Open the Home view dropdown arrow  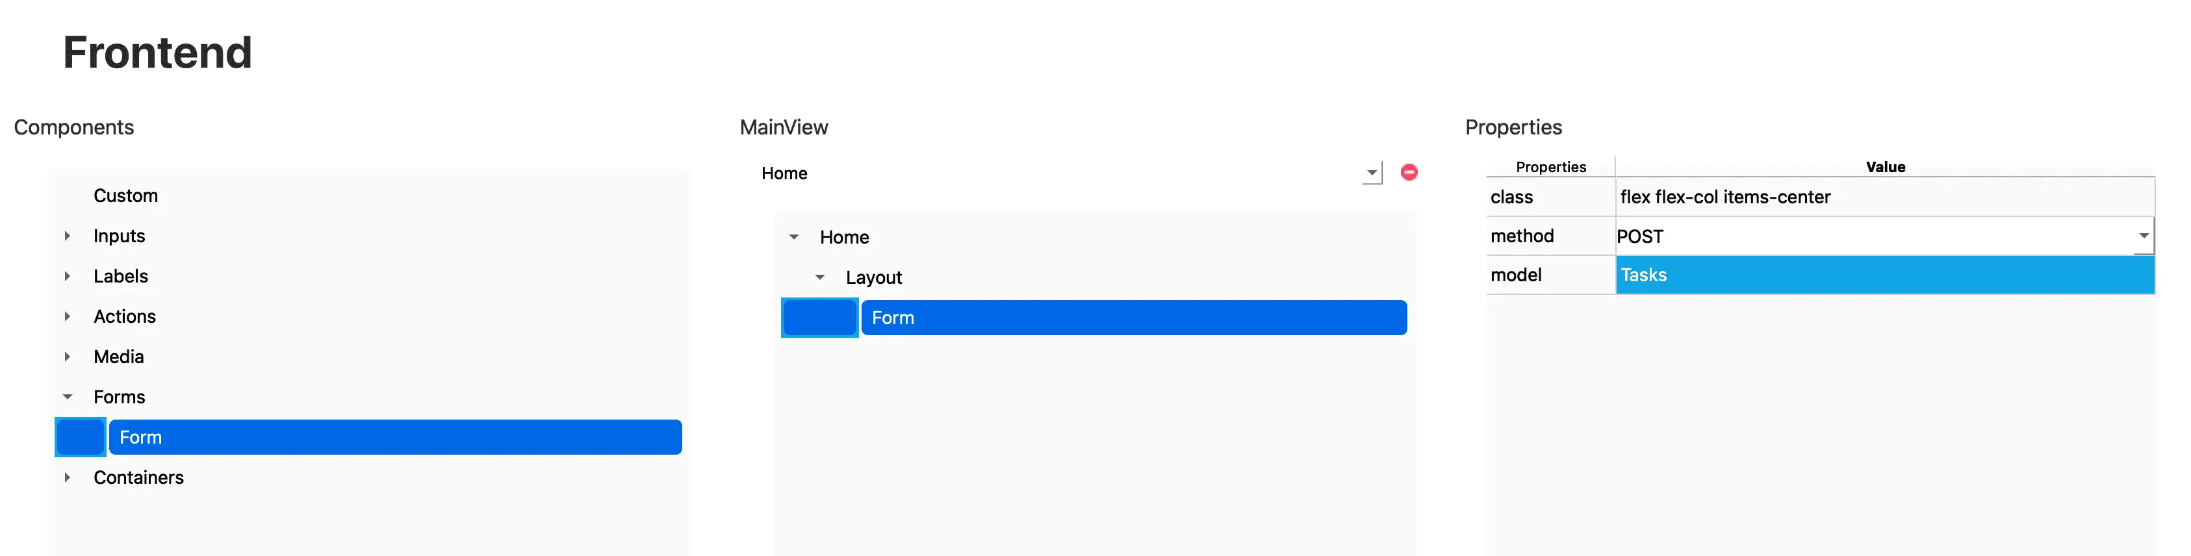coord(1371,173)
